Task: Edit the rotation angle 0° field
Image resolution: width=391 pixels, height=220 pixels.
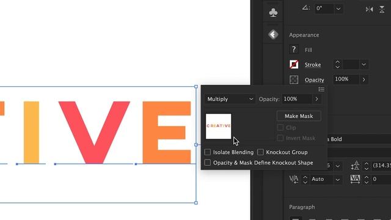Action: click(324, 9)
